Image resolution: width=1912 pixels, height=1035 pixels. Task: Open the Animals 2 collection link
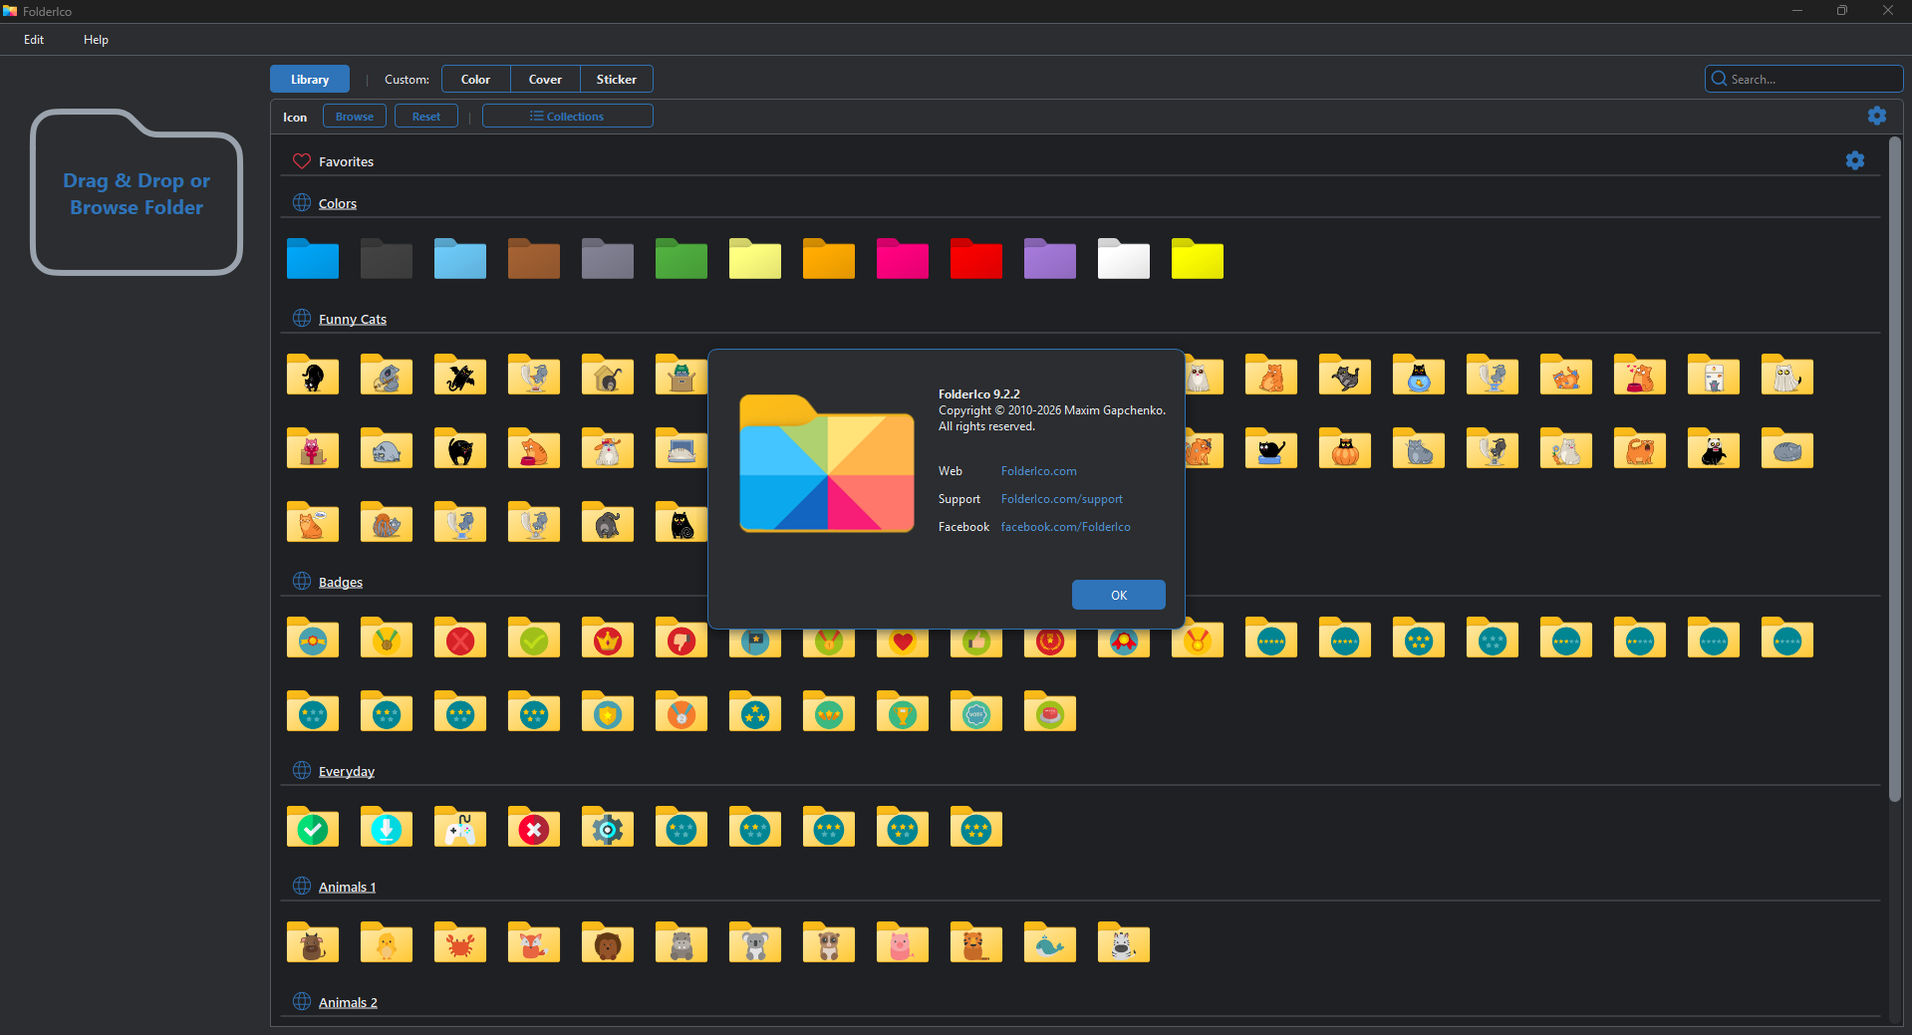(348, 1003)
